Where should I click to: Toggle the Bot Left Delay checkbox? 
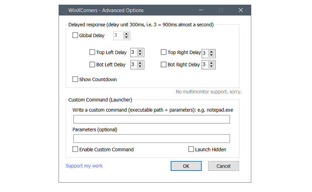pyautogui.click(x=92, y=65)
